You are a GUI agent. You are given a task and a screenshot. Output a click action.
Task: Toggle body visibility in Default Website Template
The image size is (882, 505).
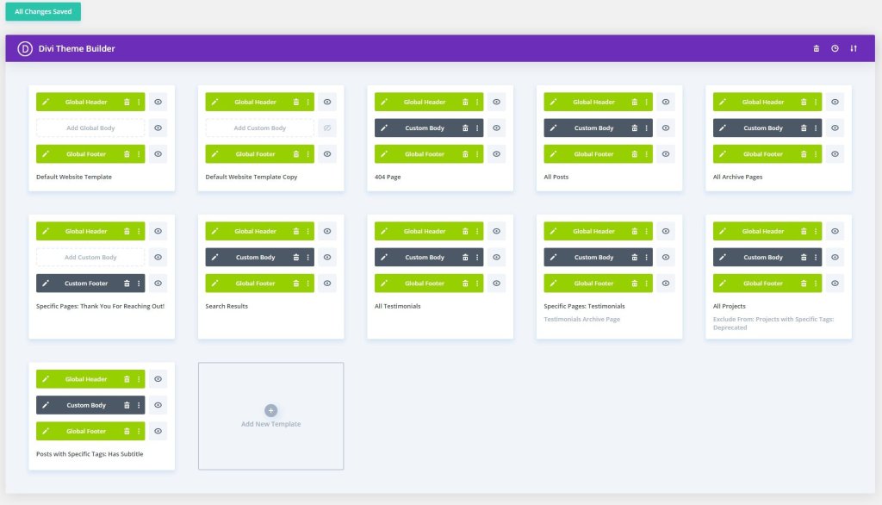tap(158, 128)
